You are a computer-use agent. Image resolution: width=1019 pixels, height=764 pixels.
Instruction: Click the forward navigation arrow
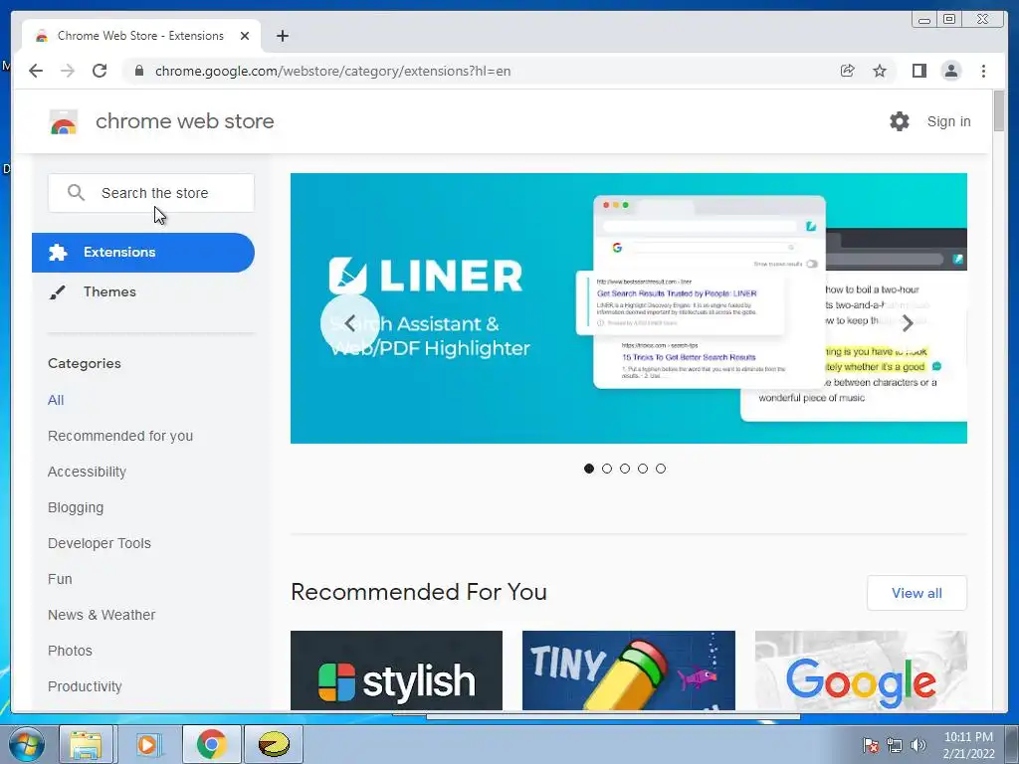(x=68, y=71)
